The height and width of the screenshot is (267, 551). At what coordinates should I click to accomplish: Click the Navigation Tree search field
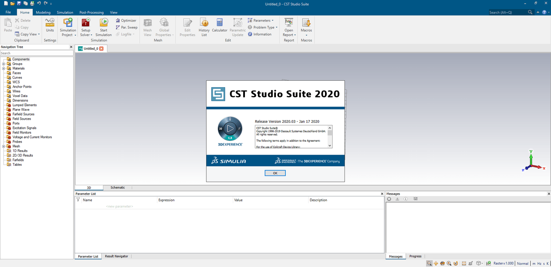click(37, 53)
